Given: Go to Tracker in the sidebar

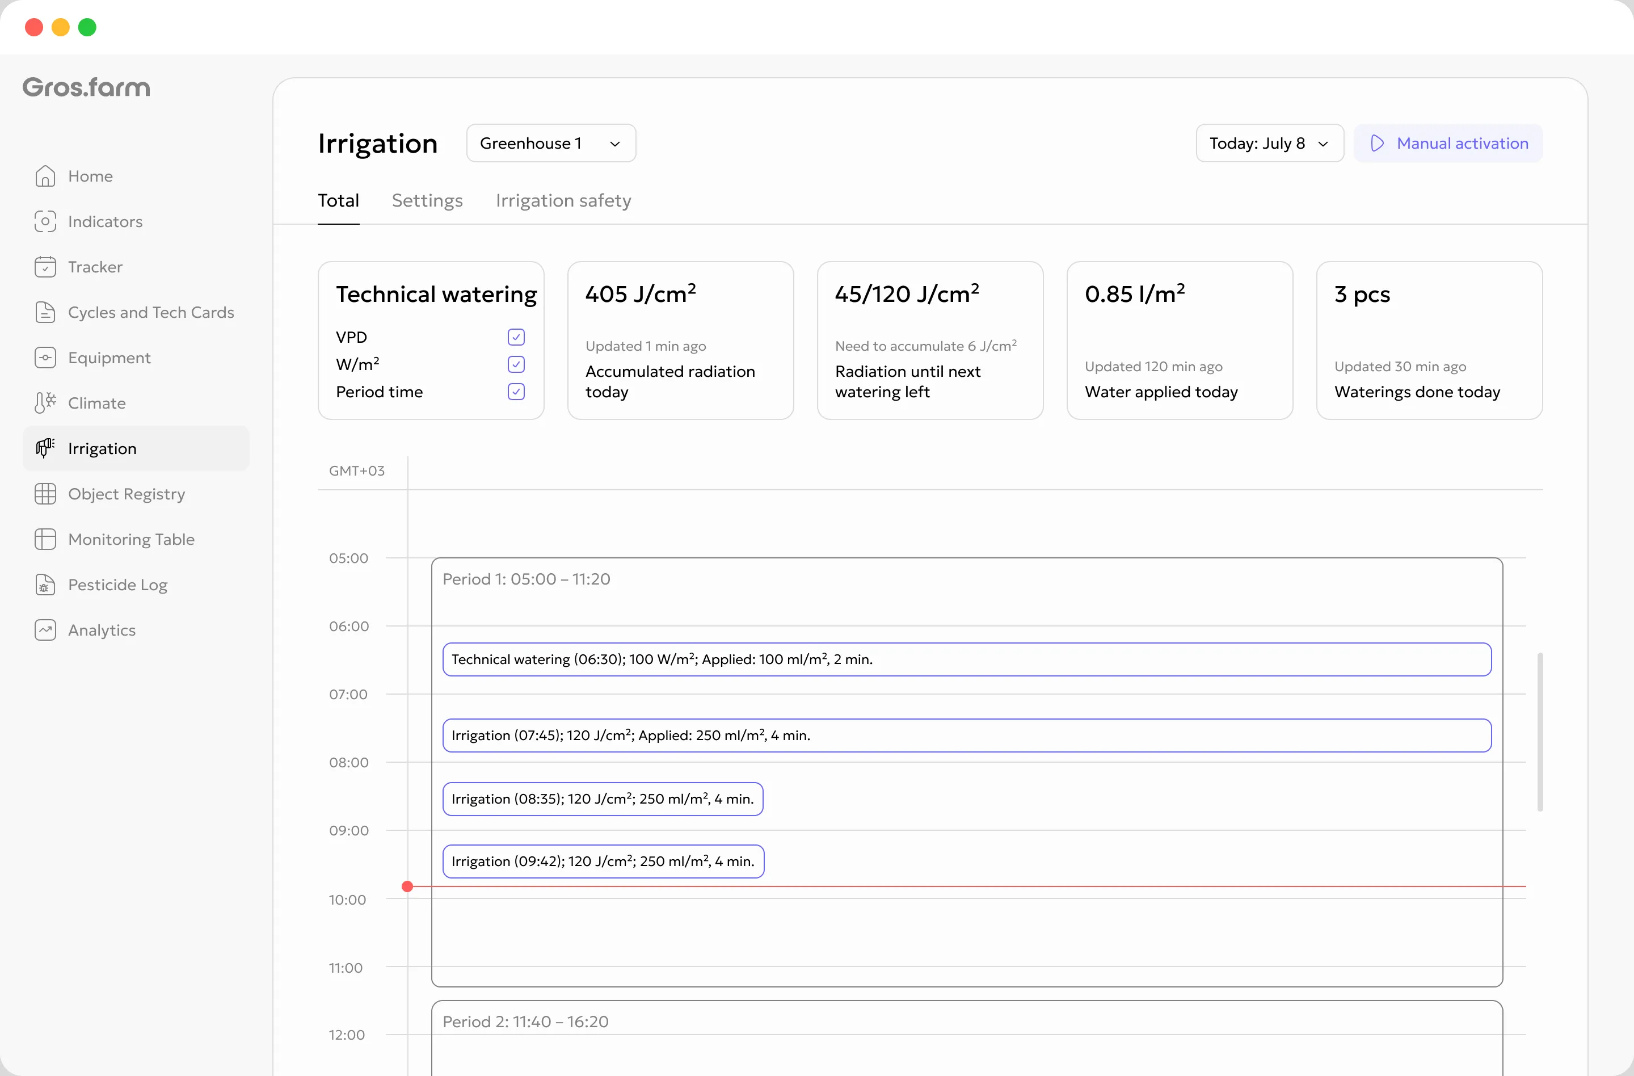Looking at the screenshot, I should pos(136,266).
